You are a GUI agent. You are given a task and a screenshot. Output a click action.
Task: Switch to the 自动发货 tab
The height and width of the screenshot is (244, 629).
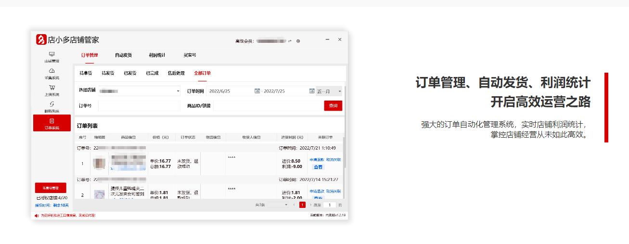[123, 55]
